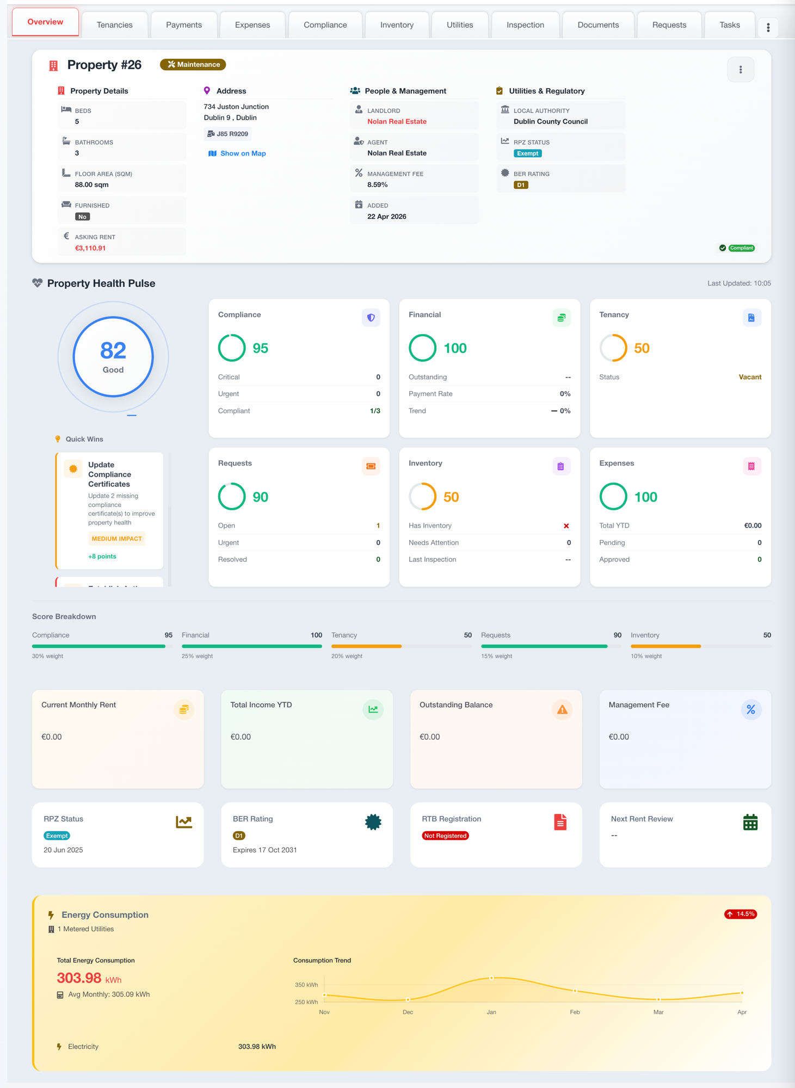This screenshot has height=1088, width=795.
Task: Click the property building icon beside Property #26
Action: point(53,66)
